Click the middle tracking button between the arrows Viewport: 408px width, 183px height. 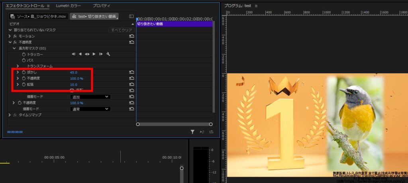point(87,54)
